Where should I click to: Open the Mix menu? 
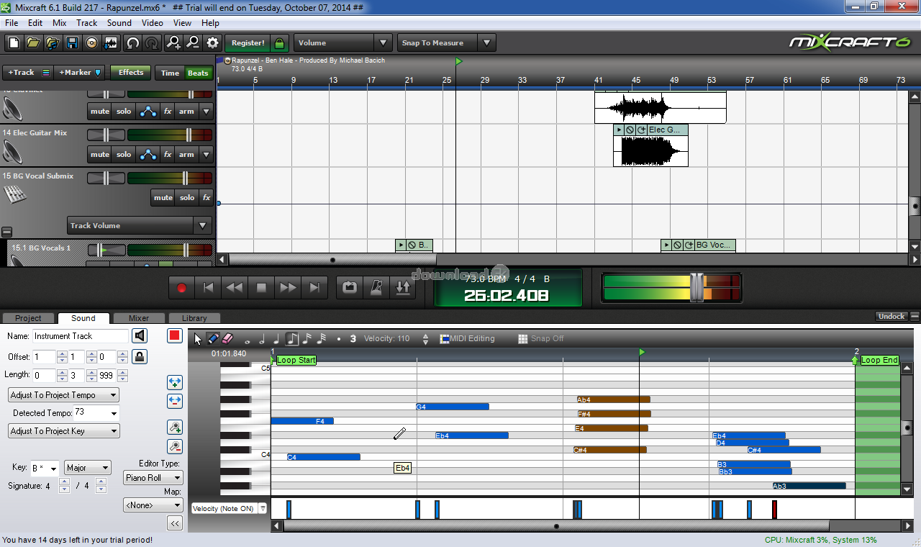[x=60, y=23]
